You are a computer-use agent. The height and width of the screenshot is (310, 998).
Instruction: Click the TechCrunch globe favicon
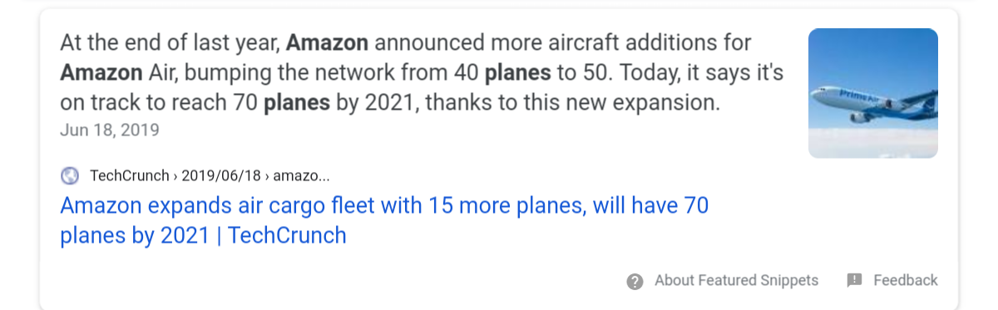click(71, 175)
